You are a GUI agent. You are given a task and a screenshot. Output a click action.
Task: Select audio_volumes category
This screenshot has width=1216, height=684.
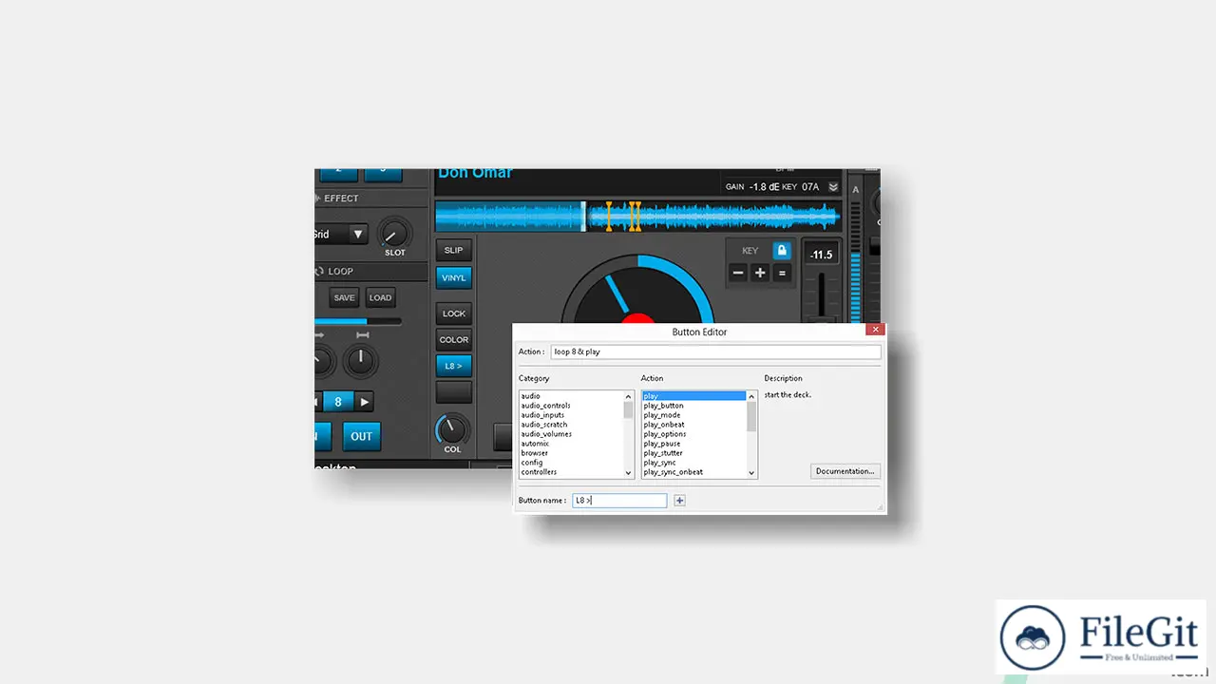(x=571, y=434)
